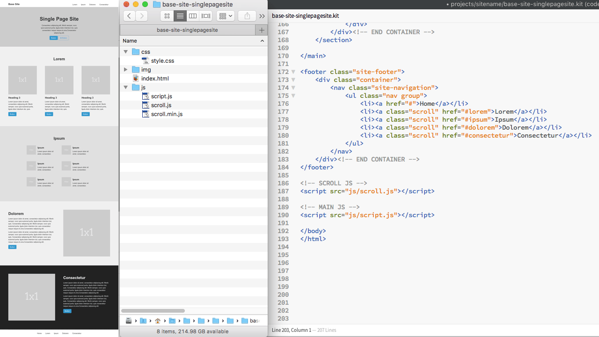Expand the img folder in the file list
The height and width of the screenshot is (337, 599).
coord(125,69)
